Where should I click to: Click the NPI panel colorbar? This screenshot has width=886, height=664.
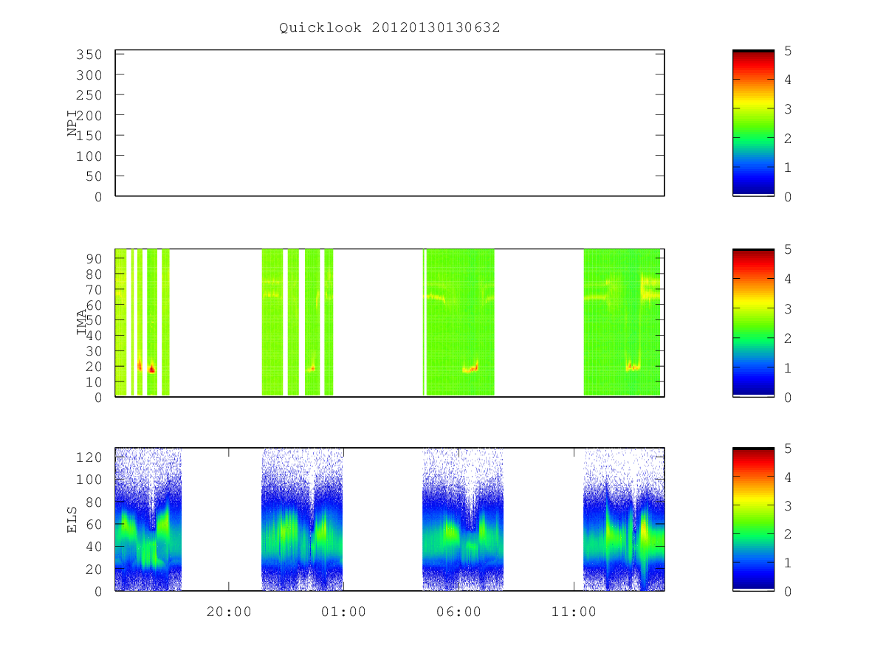tap(753, 123)
